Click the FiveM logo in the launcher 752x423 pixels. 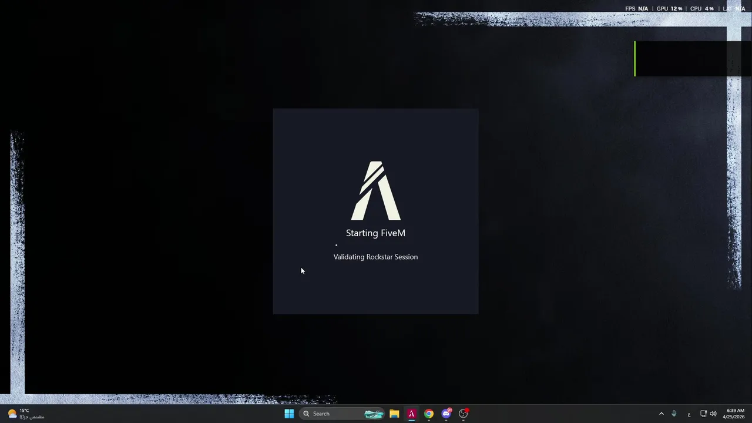click(x=375, y=191)
